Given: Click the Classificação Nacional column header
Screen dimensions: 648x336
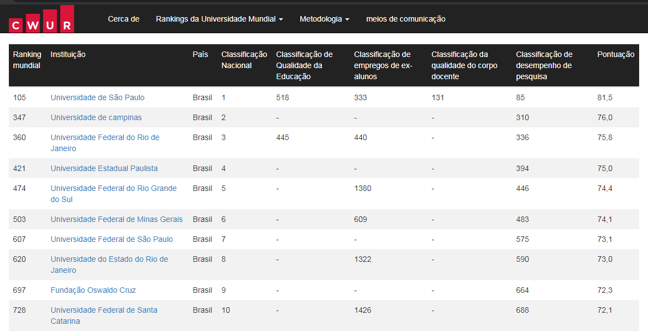Looking at the screenshot, I should (244, 60).
